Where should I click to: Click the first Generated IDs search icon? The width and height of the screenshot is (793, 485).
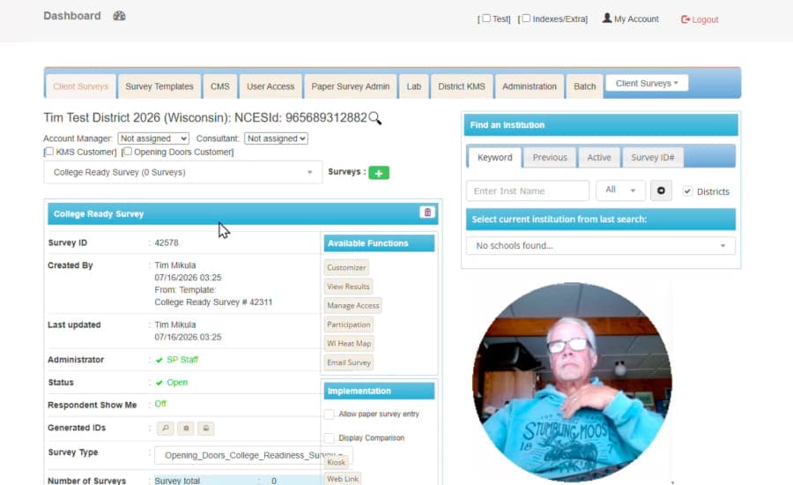point(166,429)
